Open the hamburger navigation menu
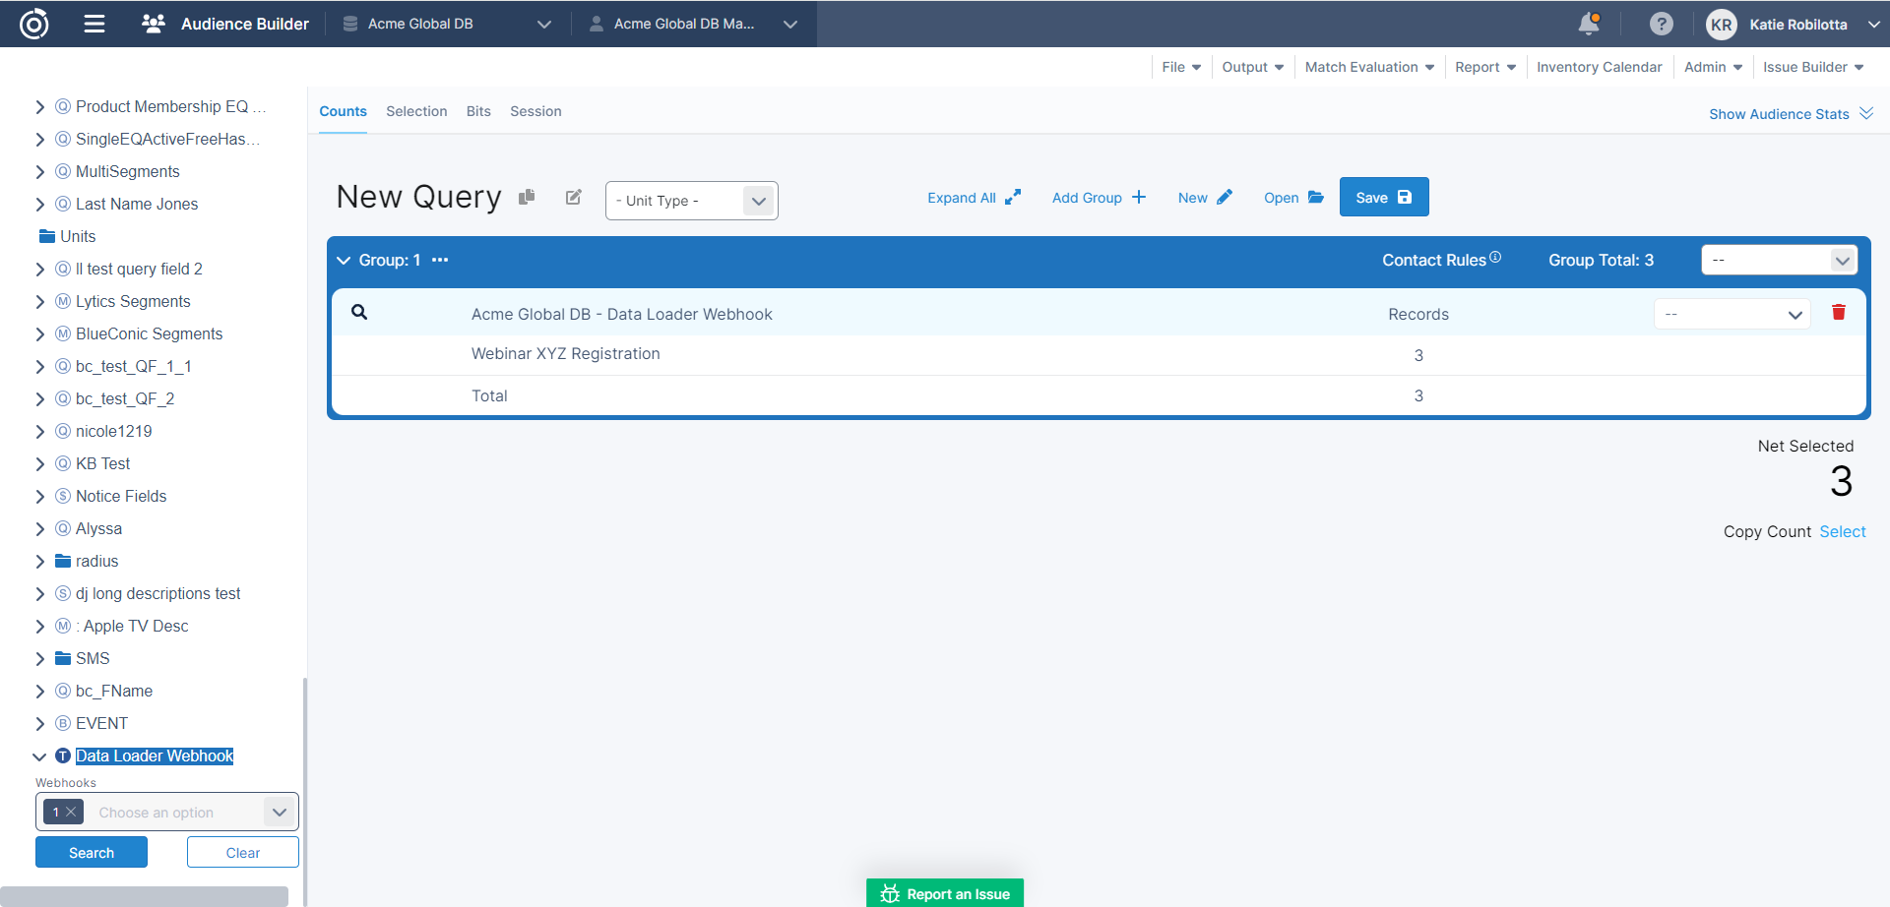Viewport: 1890px width, 907px height. click(x=94, y=24)
